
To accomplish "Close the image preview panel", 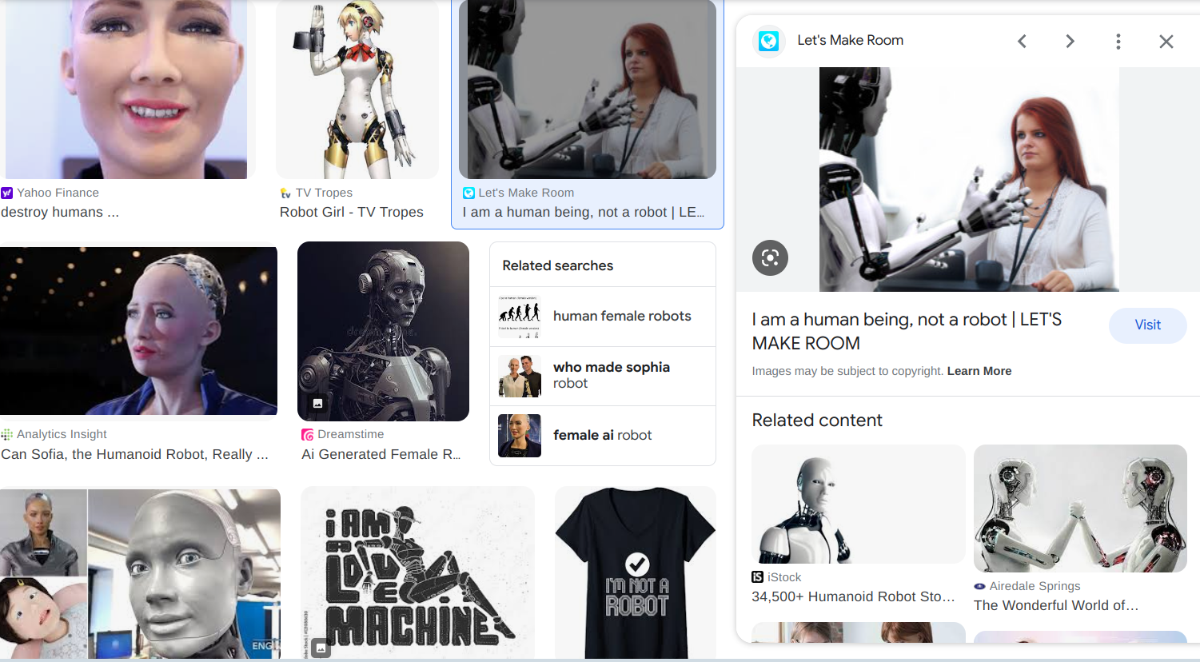I will click(1166, 41).
